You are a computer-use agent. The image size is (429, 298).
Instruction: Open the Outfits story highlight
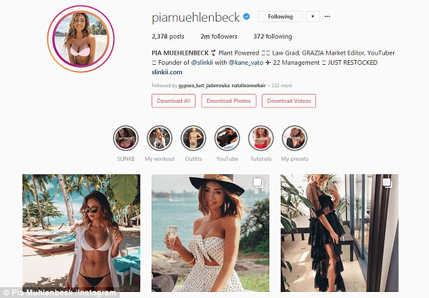[193, 139]
